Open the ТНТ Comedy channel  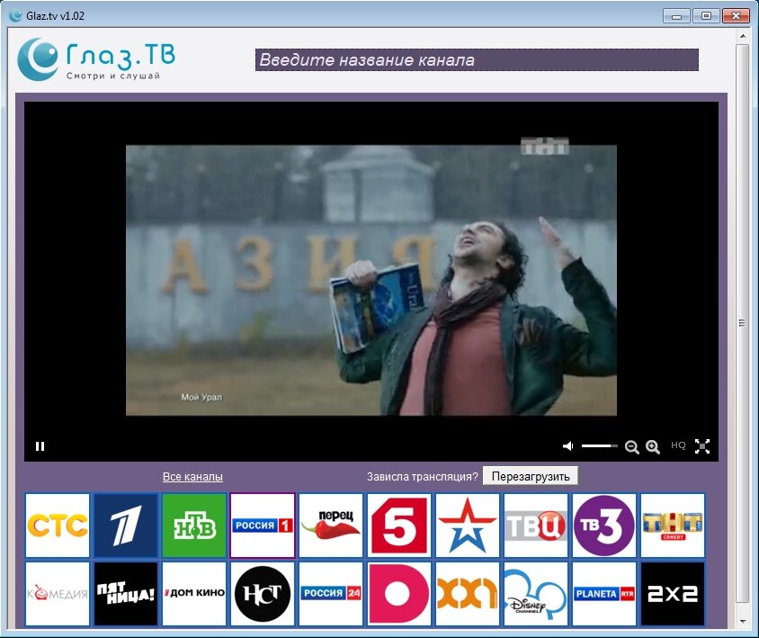pos(673,526)
